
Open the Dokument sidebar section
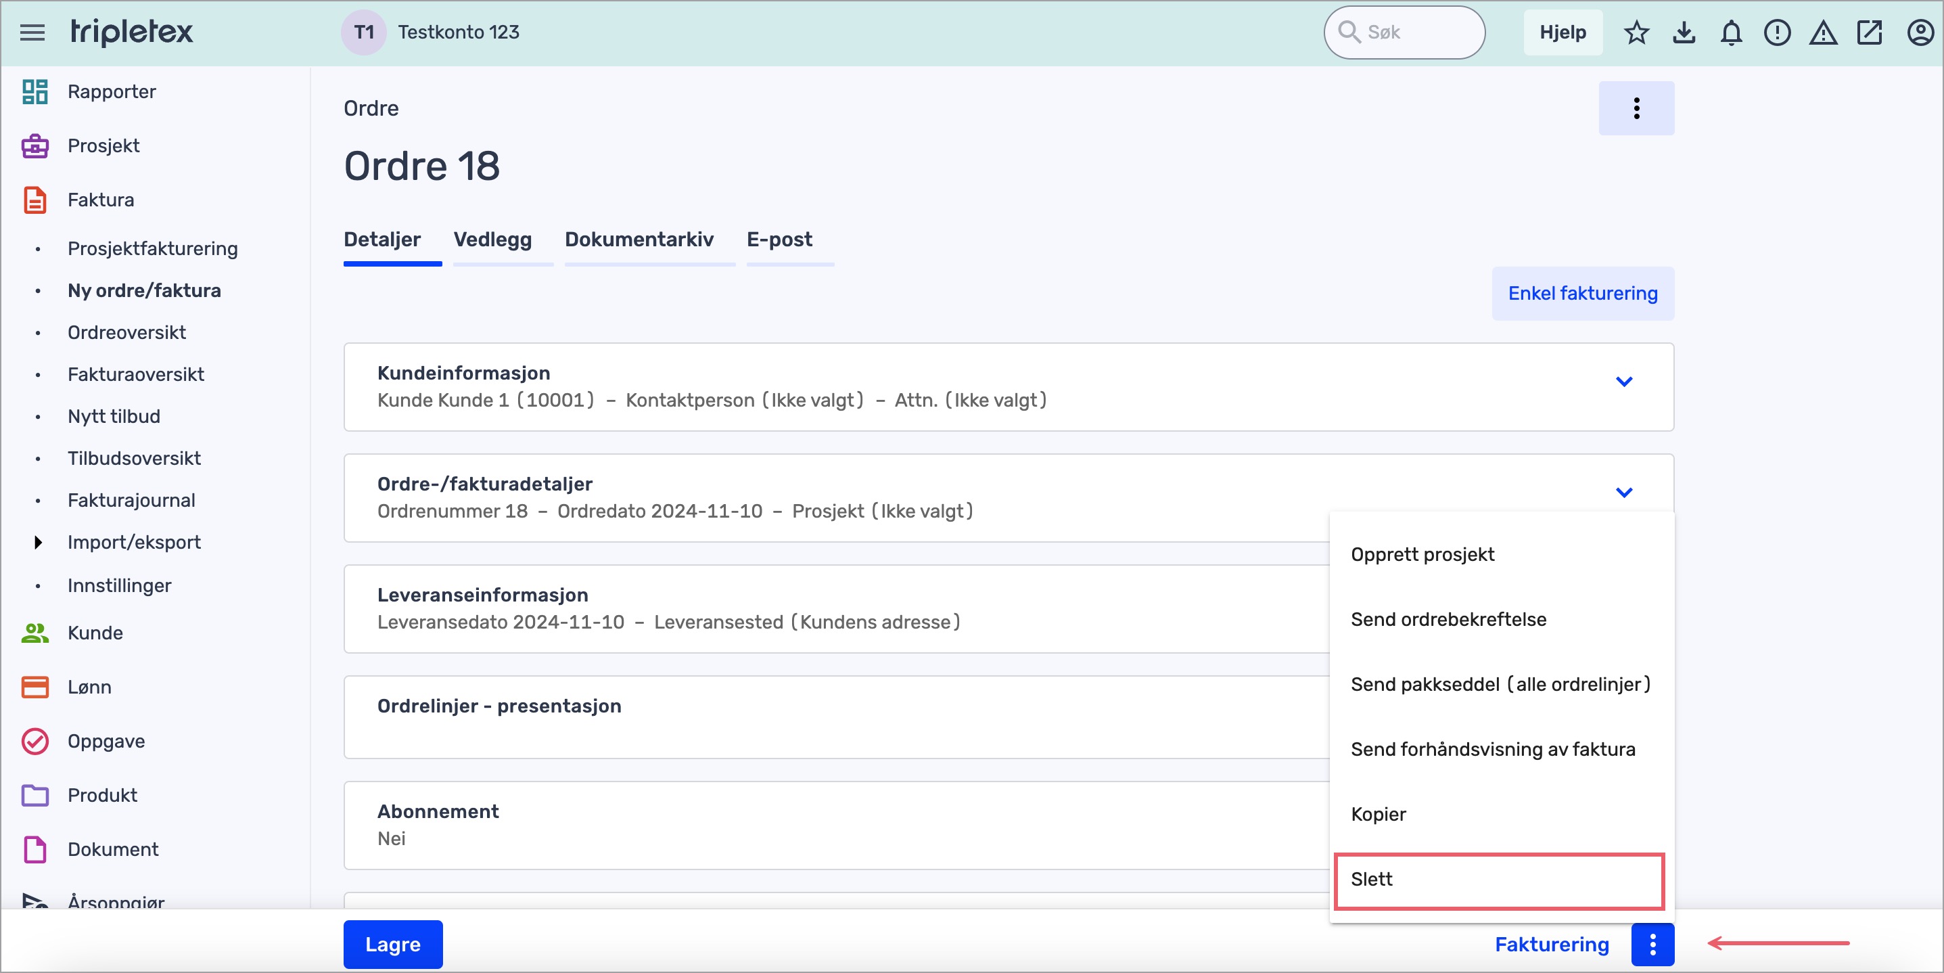(113, 849)
